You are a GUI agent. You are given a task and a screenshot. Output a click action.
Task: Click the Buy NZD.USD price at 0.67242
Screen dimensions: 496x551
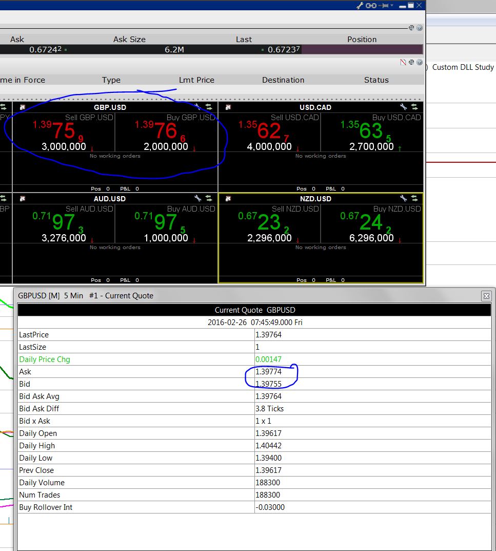366,222
